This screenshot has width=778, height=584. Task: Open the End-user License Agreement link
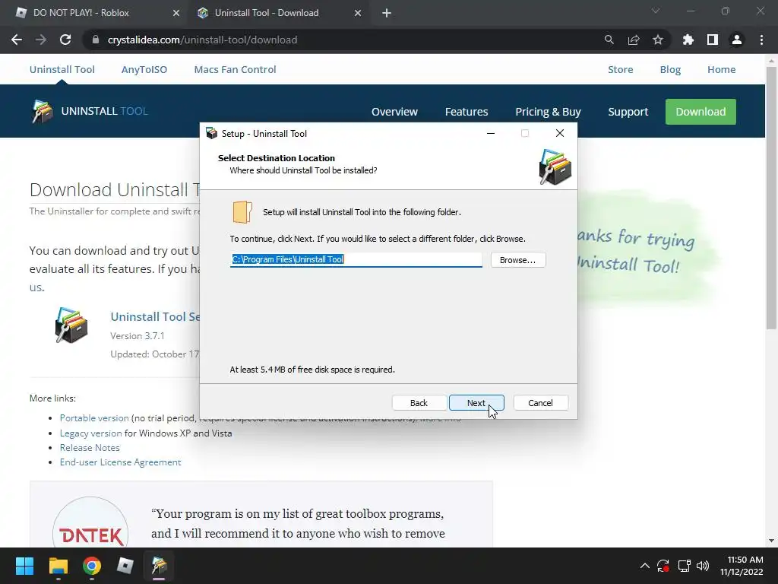pyautogui.click(x=121, y=462)
